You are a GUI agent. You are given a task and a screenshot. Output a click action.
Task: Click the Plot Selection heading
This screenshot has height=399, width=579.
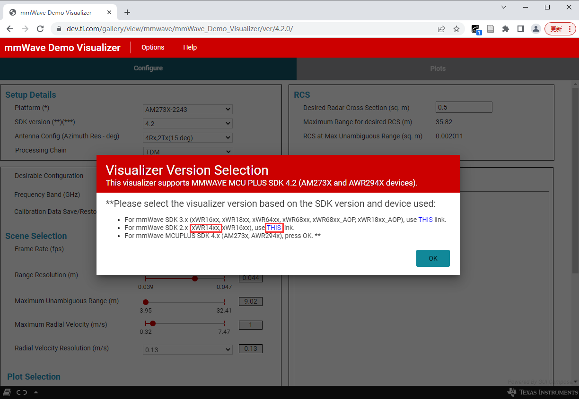point(34,377)
